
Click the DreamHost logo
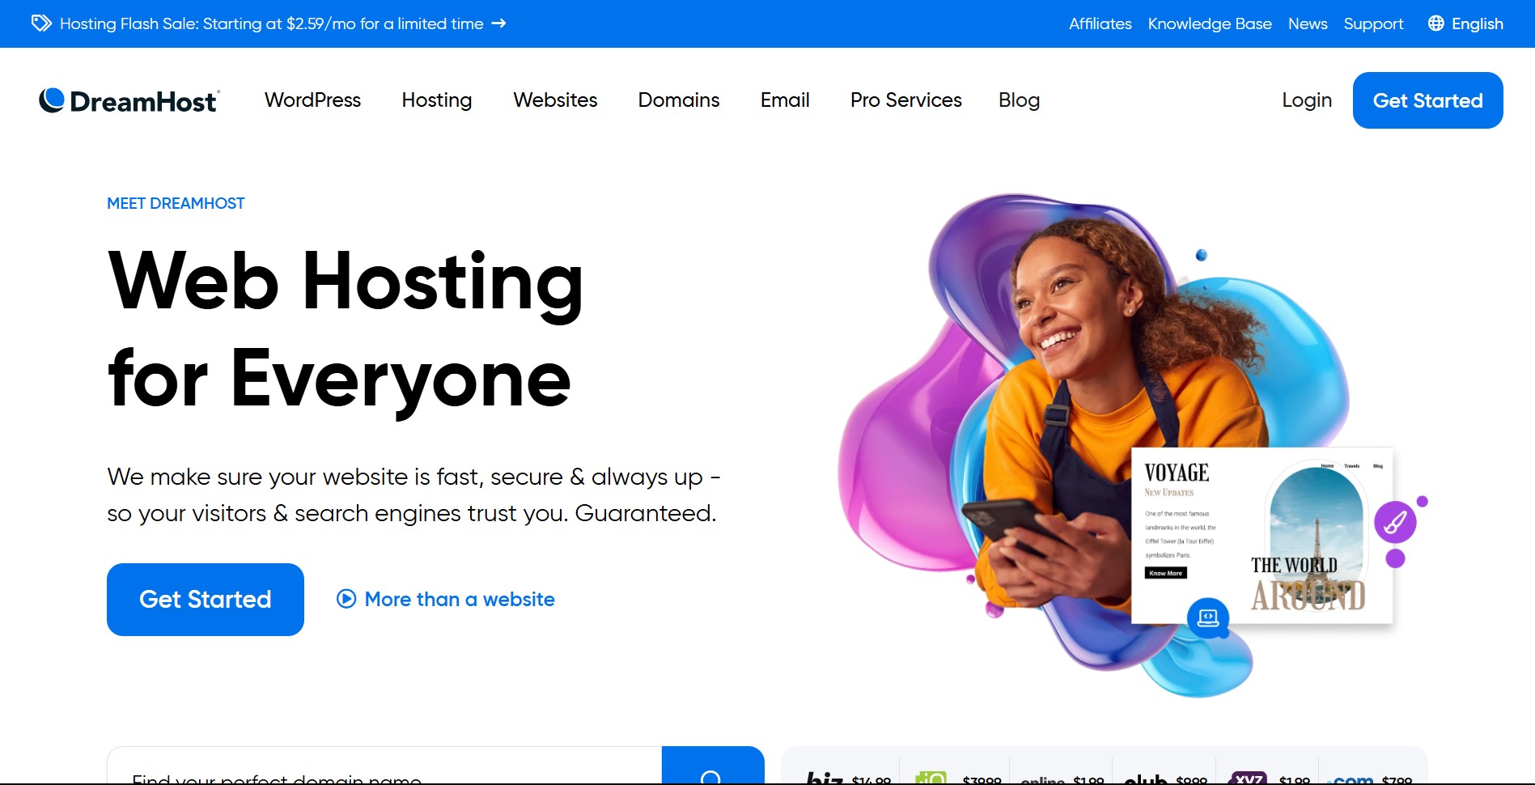tap(128, 99)
